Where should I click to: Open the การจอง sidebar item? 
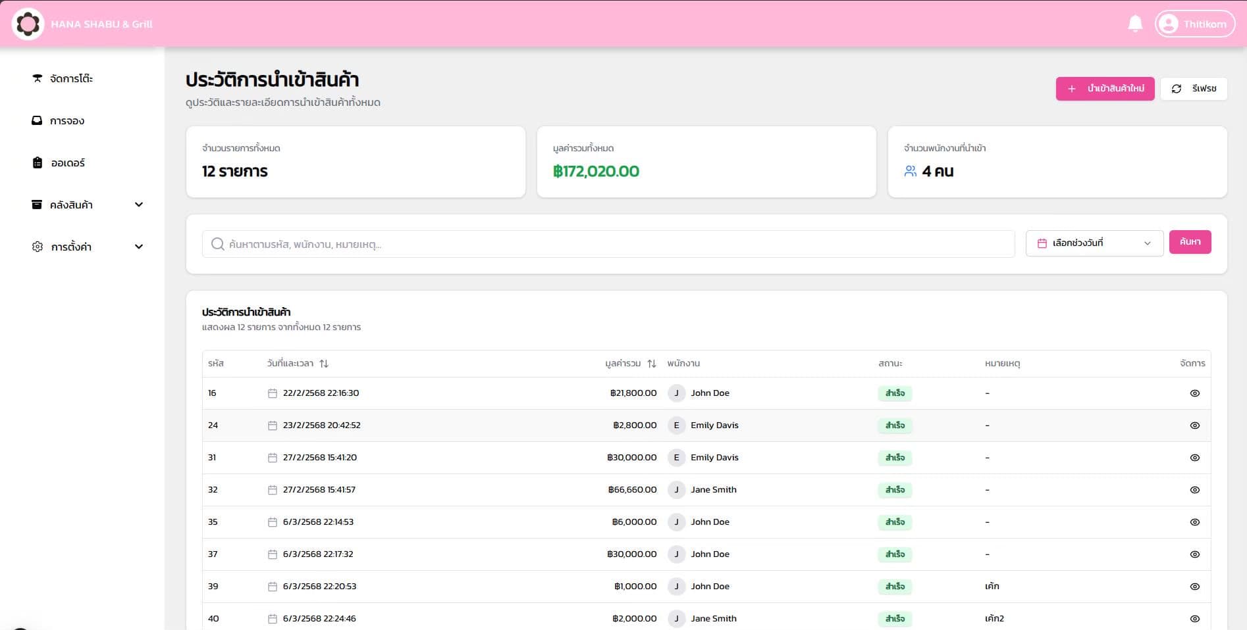(66, 121)
